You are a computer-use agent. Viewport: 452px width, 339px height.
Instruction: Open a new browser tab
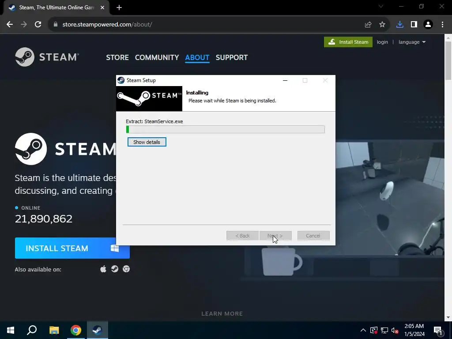119,8
